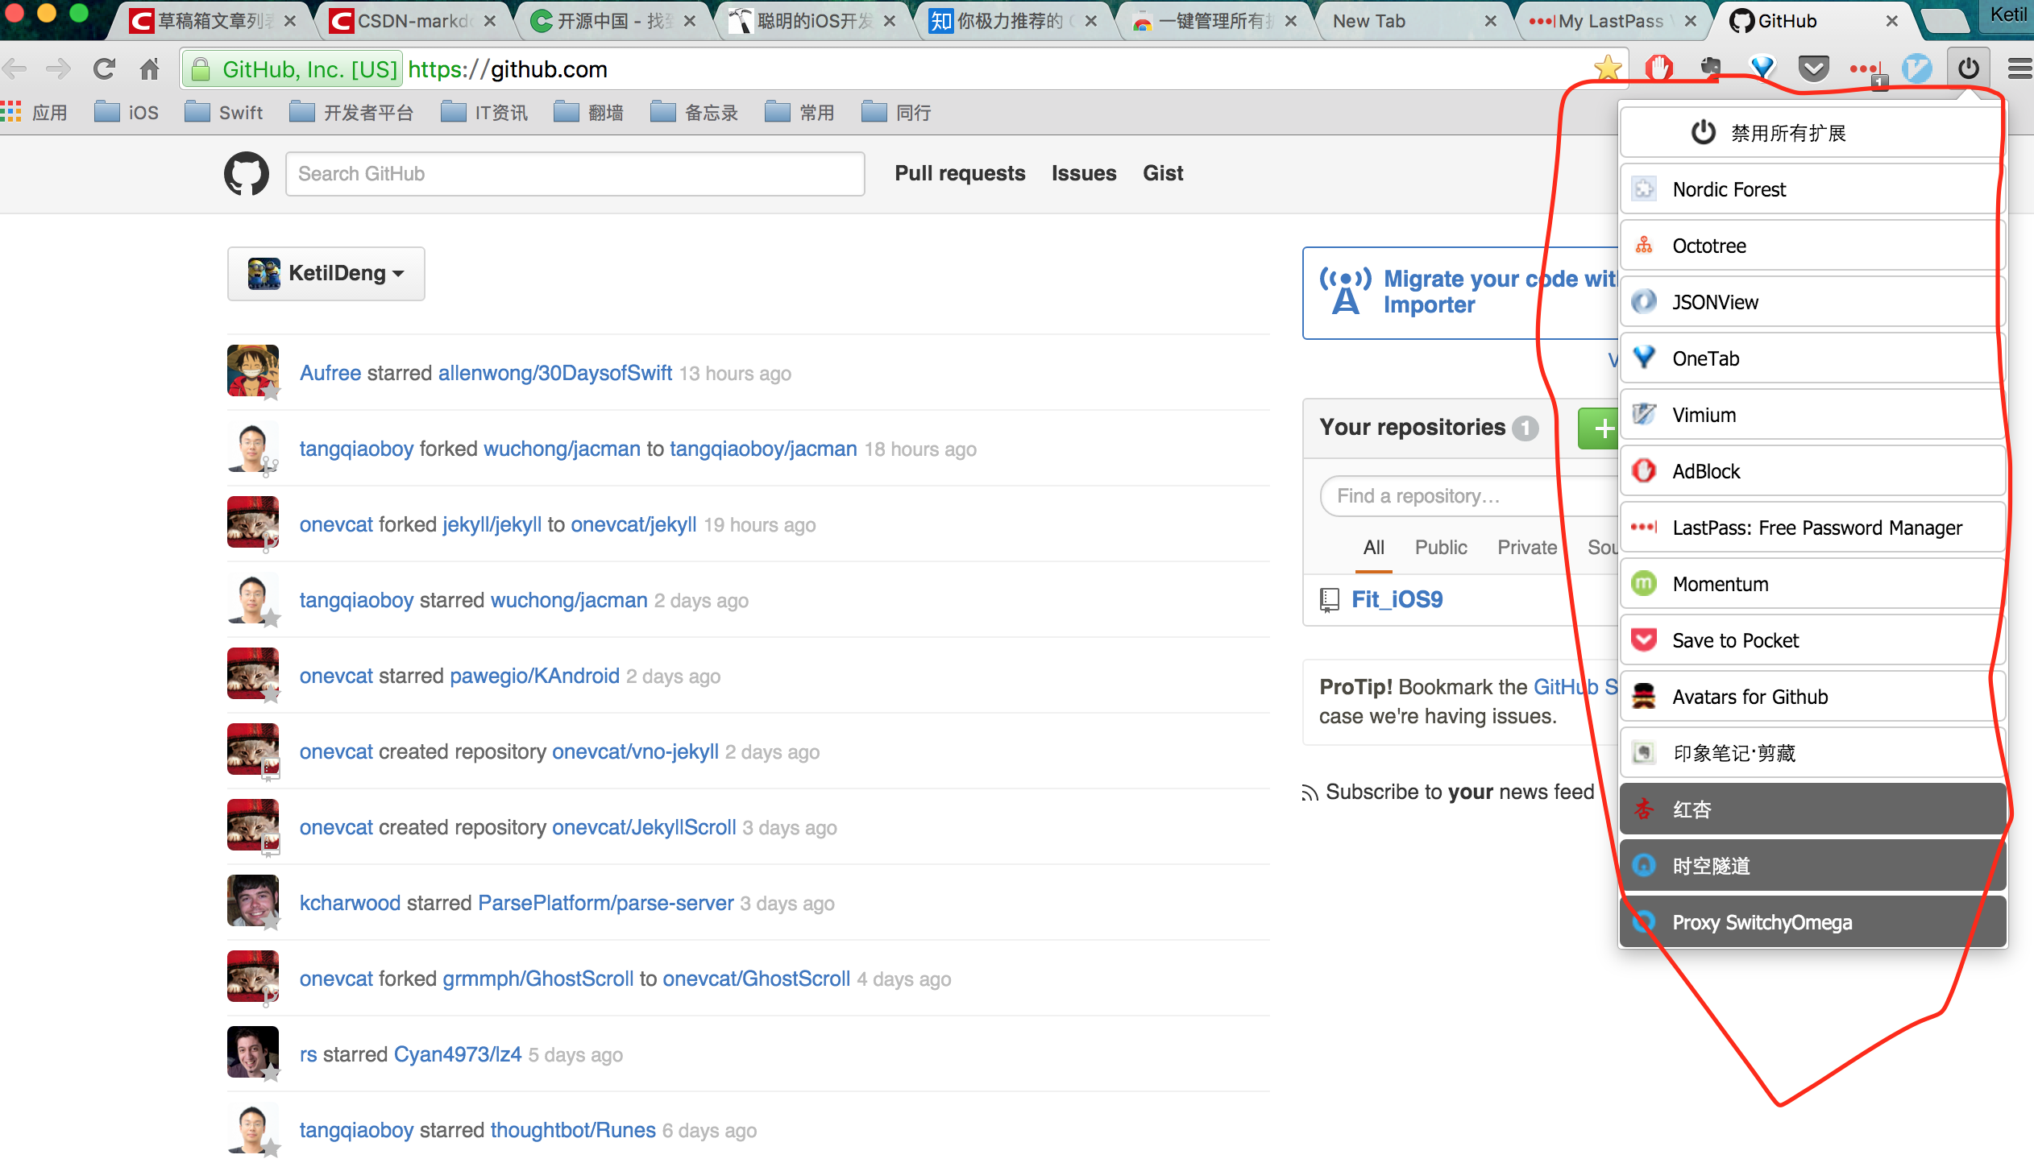Screen dimensions: 2034x1163
Task: Open the IT资讯 bookmarks folder
Action: tap(484, 113)
